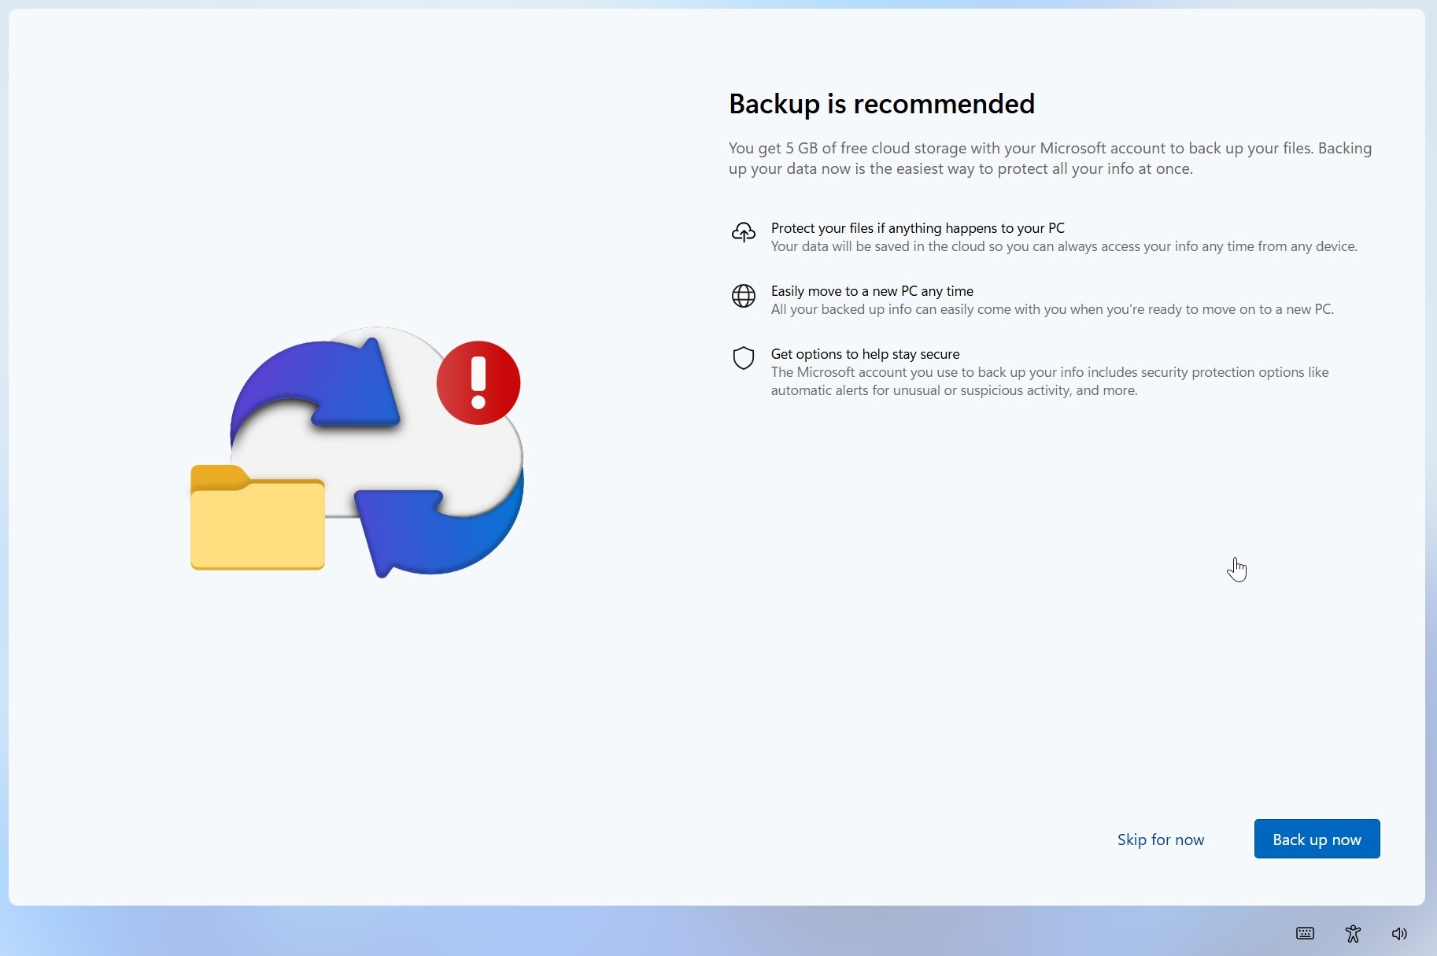The image size is (1437, 956).
Task: Select the Backup is recommended heading
Action: pyautogui.click(x=881, y=104)
